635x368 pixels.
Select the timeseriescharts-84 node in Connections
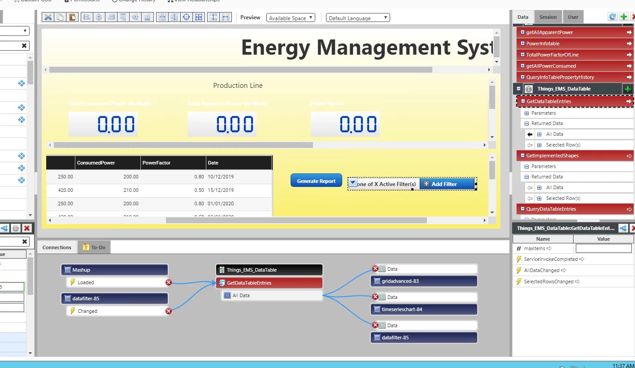pyautogui.click(x=424, y=309)
